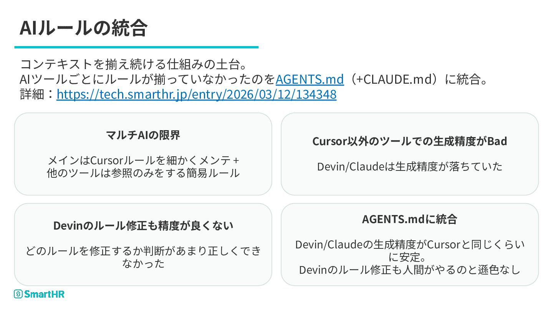
Task: Click the teal underline bar below title
Action: pos(136,47)
